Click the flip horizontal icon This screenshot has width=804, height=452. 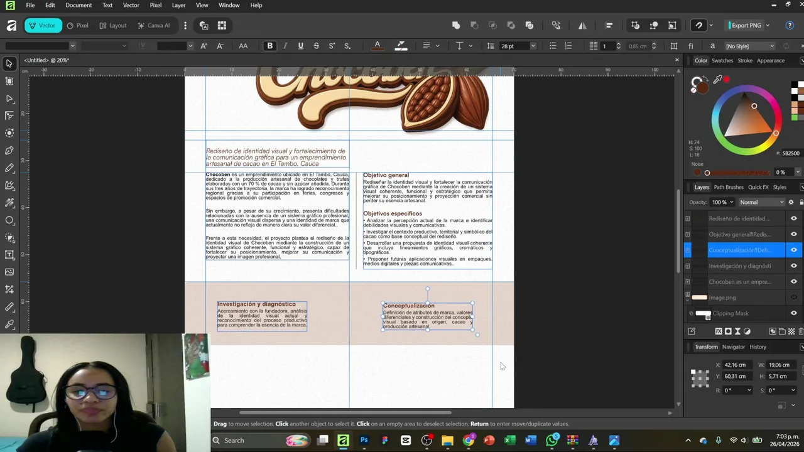pyautogui.click(x=582, y=25)
